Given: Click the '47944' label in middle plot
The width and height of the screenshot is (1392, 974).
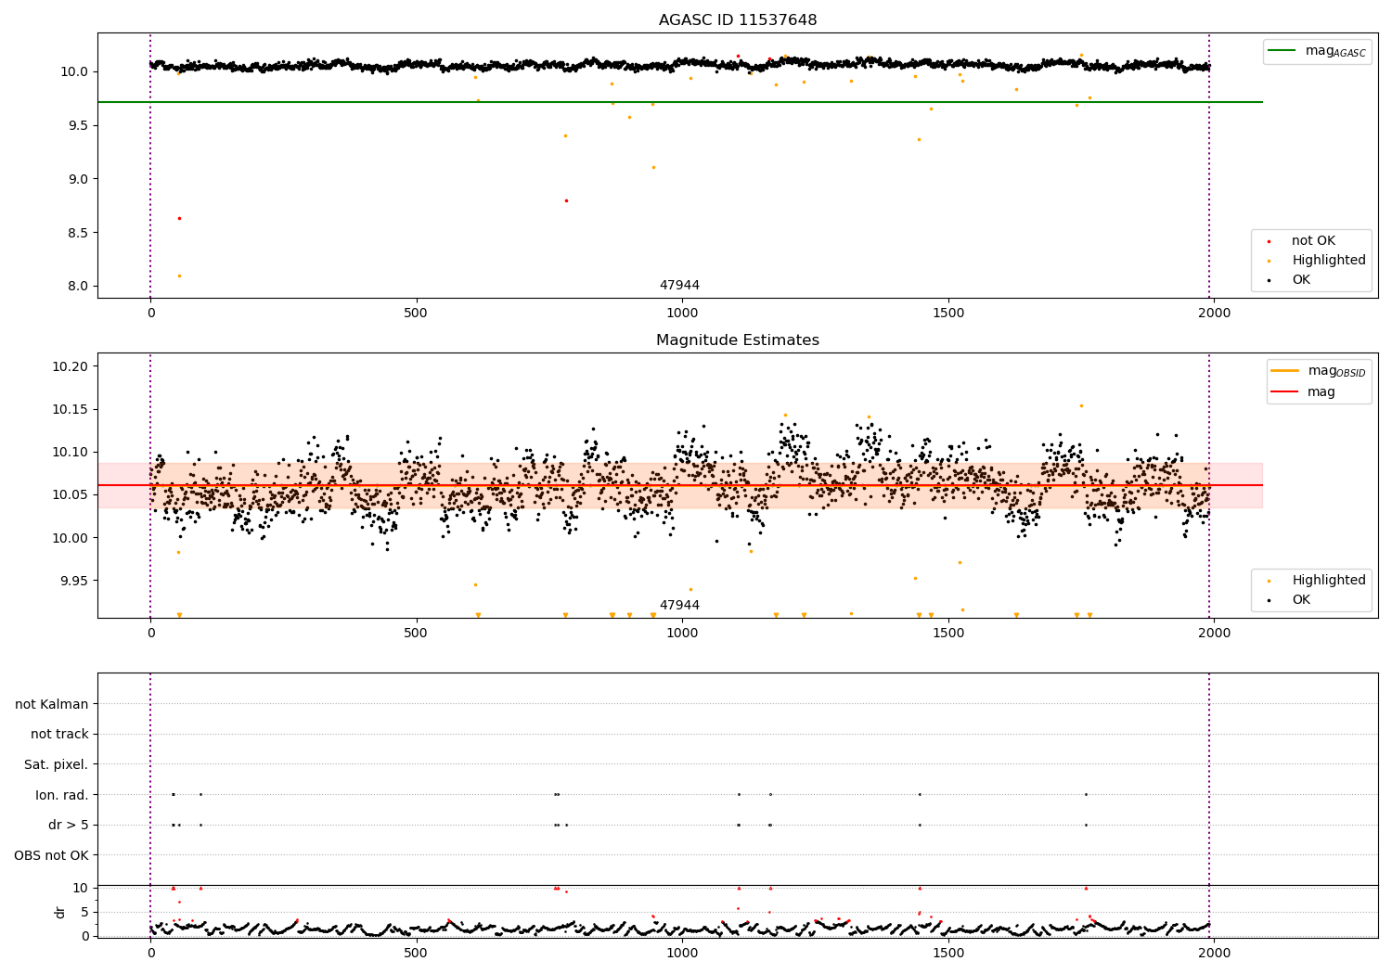Looking at the screenshot, I should [x=679, y=606].
